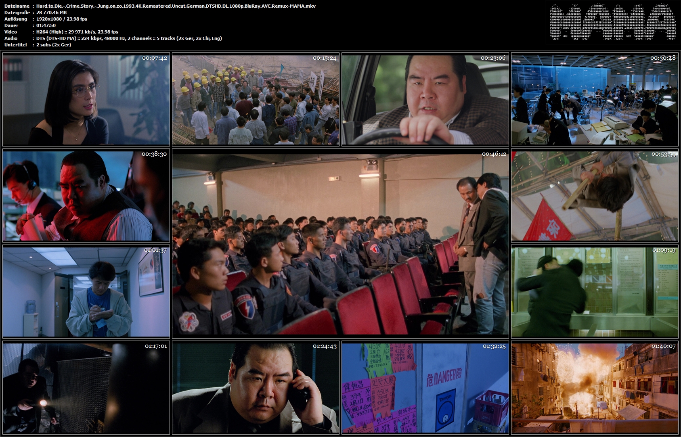Select the "Dauer" label
Screen dimensions: 681x437
(11, 25)
